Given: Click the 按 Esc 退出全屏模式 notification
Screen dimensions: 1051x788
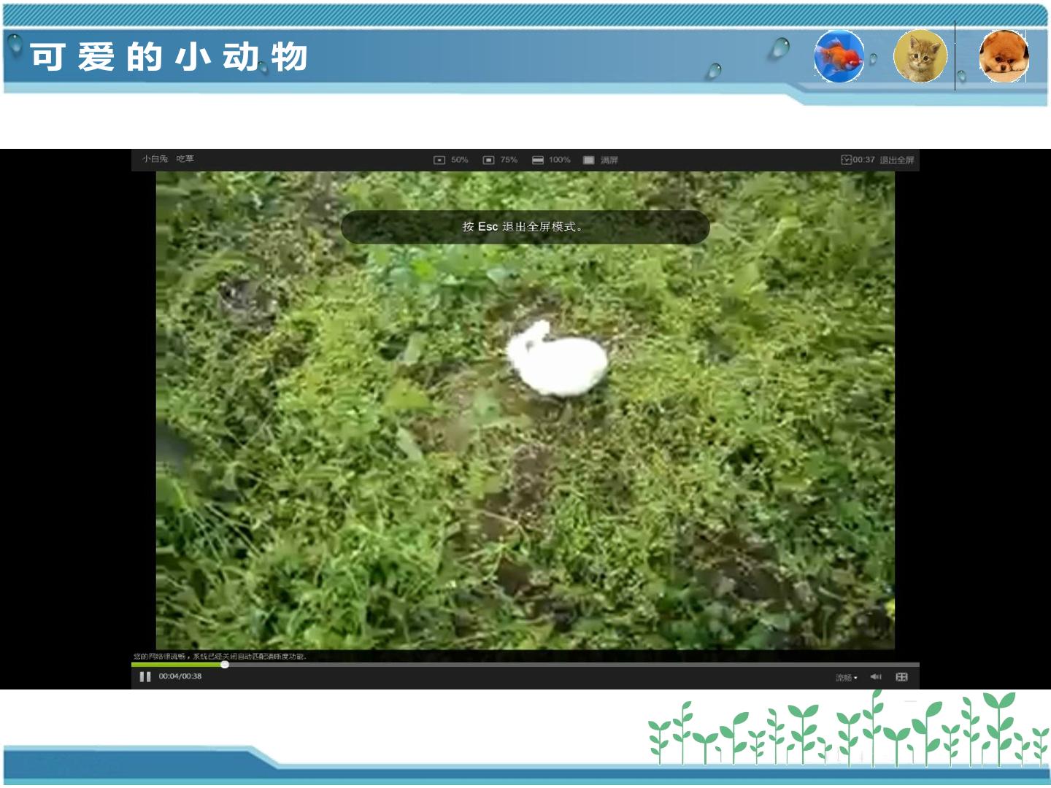Looking at the screenshot, I should [525, 227].
